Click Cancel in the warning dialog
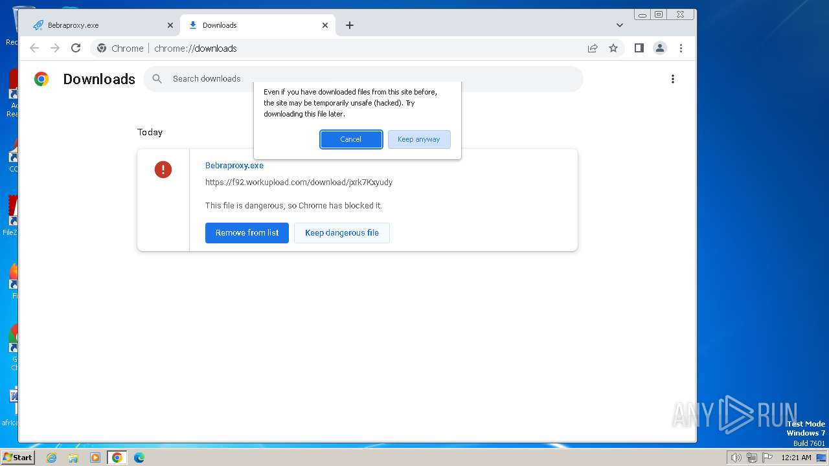The height and width of the screenshot is (466, 829). click(351, 139)
